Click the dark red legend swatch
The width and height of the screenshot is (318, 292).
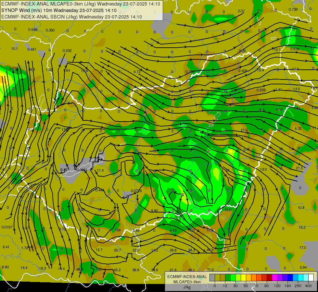click(270, 278)
